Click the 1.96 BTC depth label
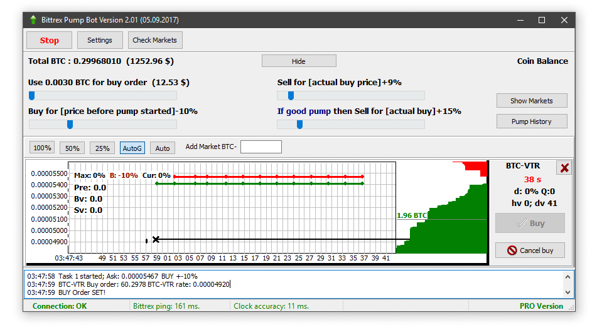 pyautogui.click(x=412, y=215)
